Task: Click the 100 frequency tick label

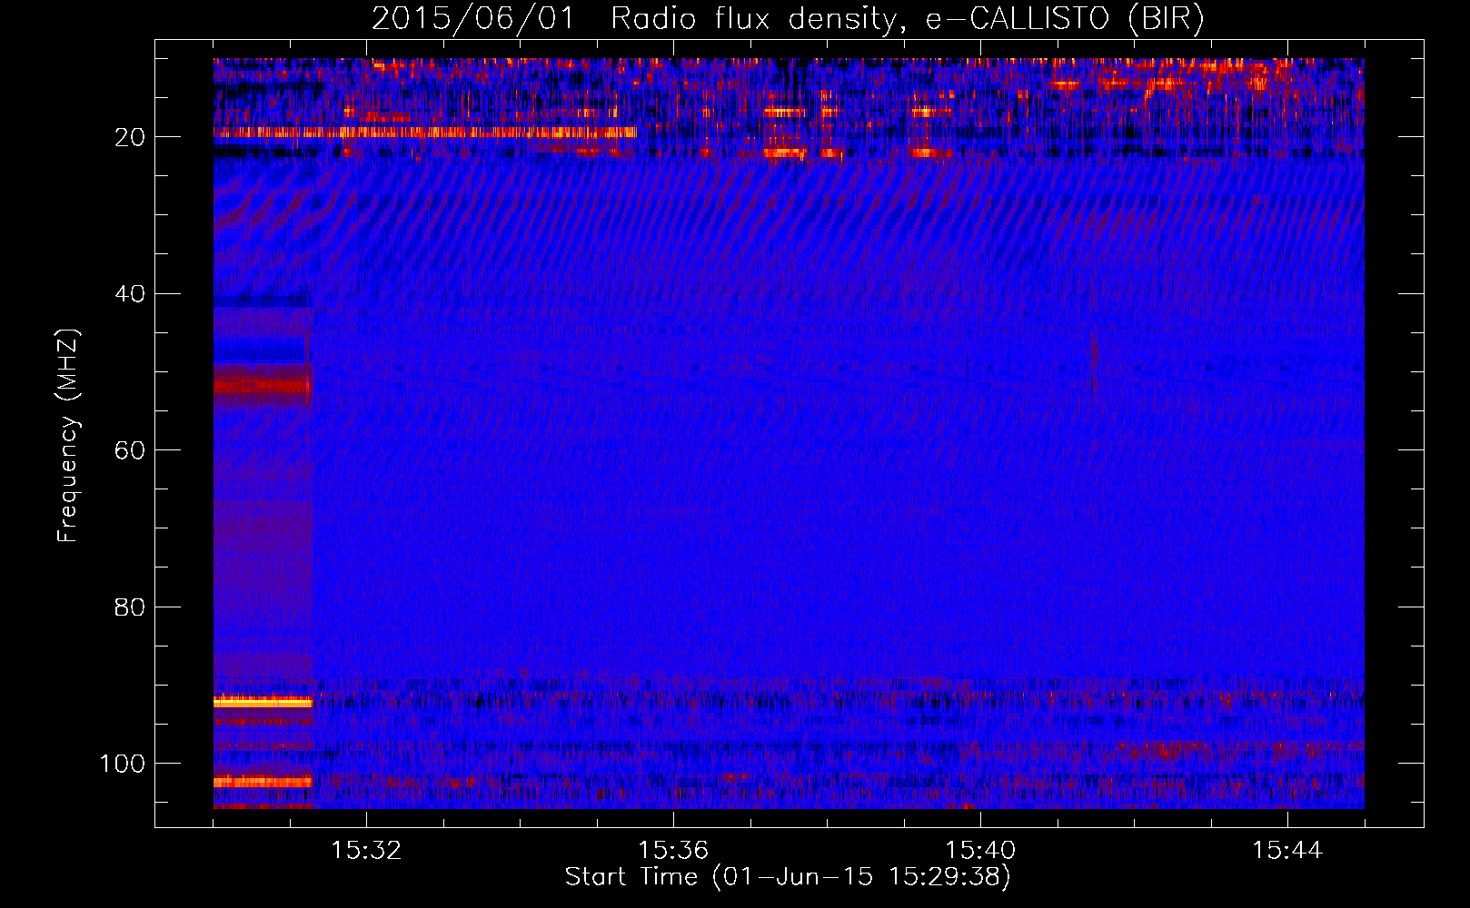Action: pyautogui.click(x=123, y=764)
